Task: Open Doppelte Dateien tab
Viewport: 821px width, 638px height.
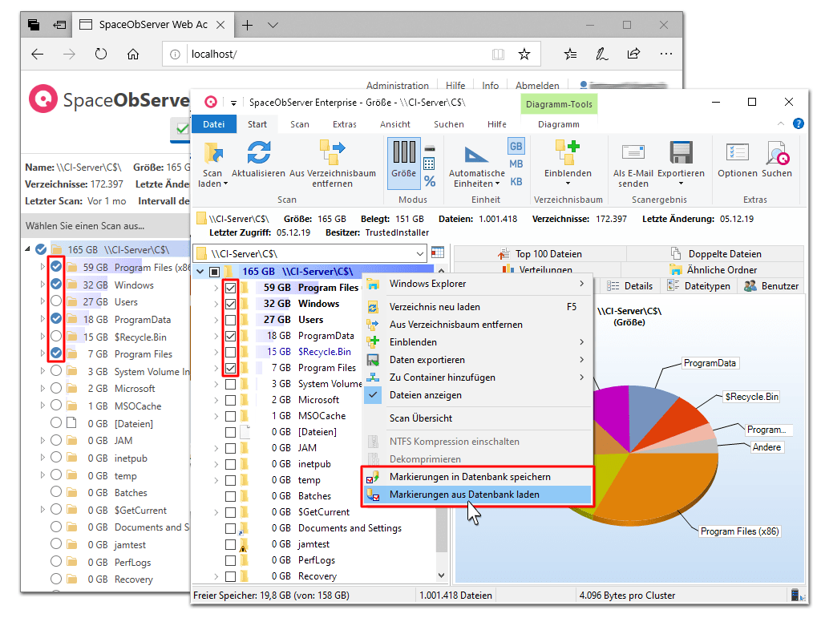Action: [x=715, y=254]
